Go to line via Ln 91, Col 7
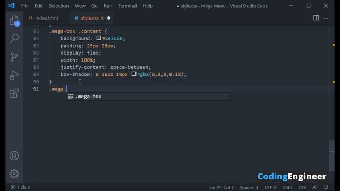 click(222, 187)
